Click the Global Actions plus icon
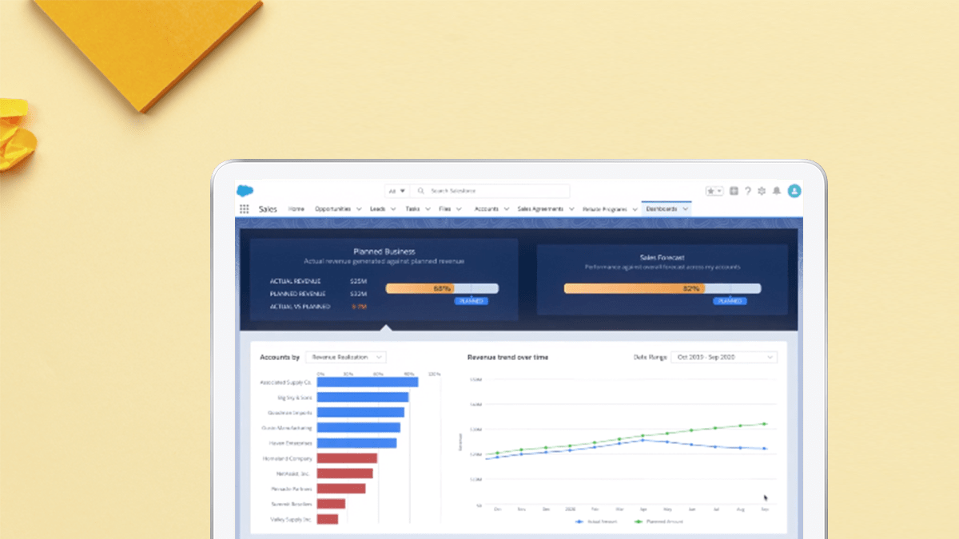The width and height of the screenshot is (959, 539). (x=734, y=191)
